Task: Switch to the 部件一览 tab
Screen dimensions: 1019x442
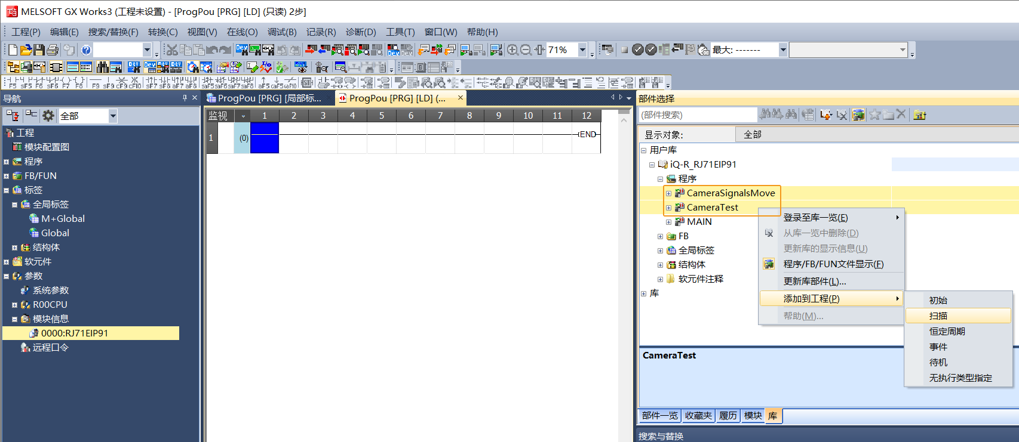Action: tap(660, 416)
